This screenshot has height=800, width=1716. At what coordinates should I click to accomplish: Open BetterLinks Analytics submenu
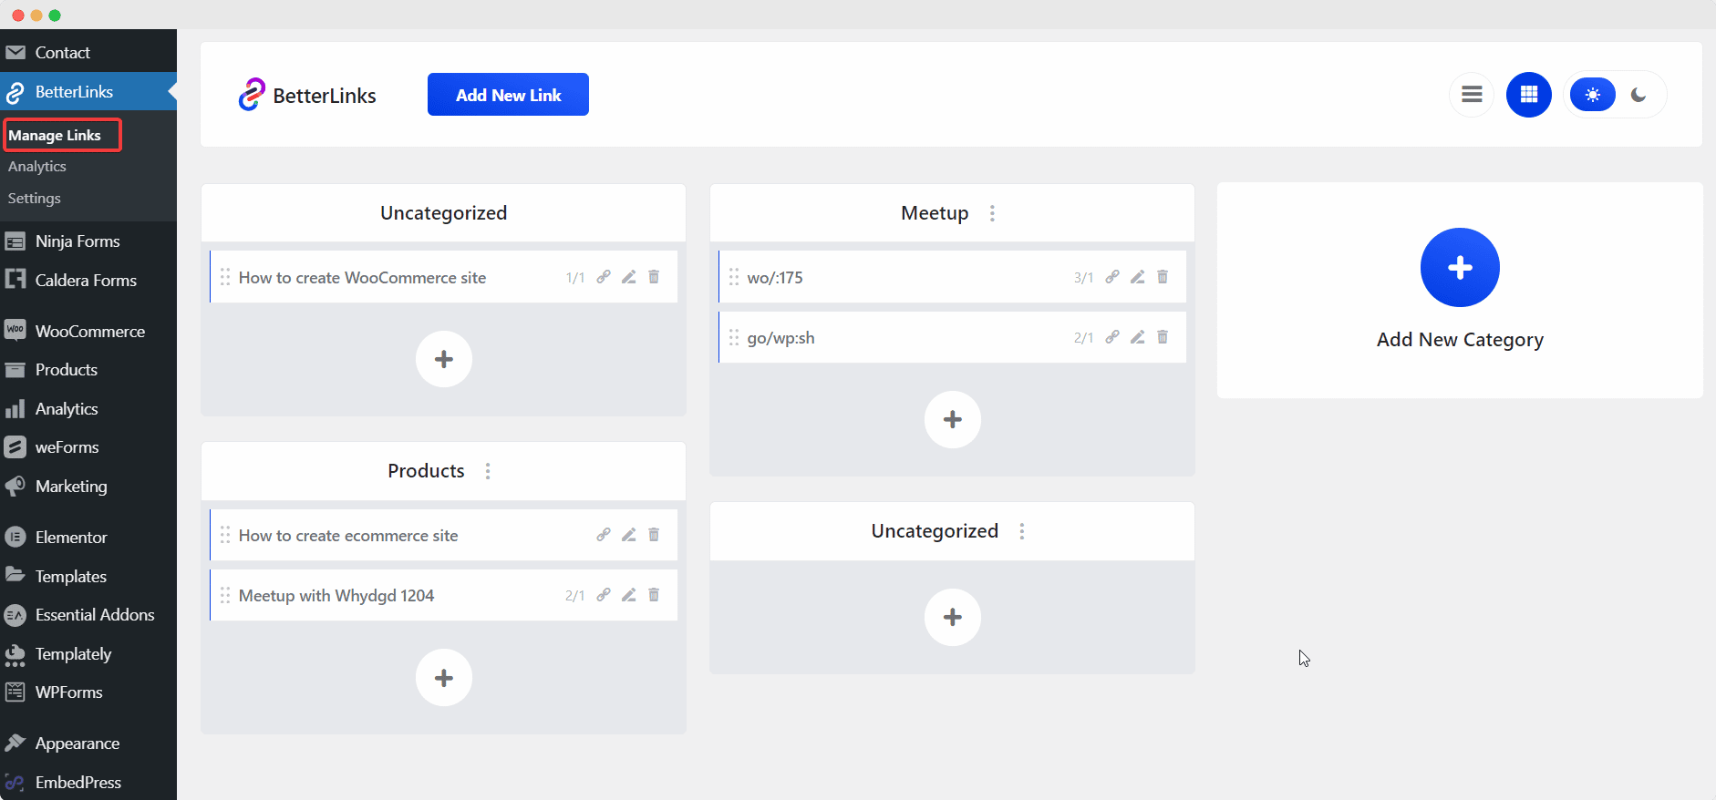point(37,167)
